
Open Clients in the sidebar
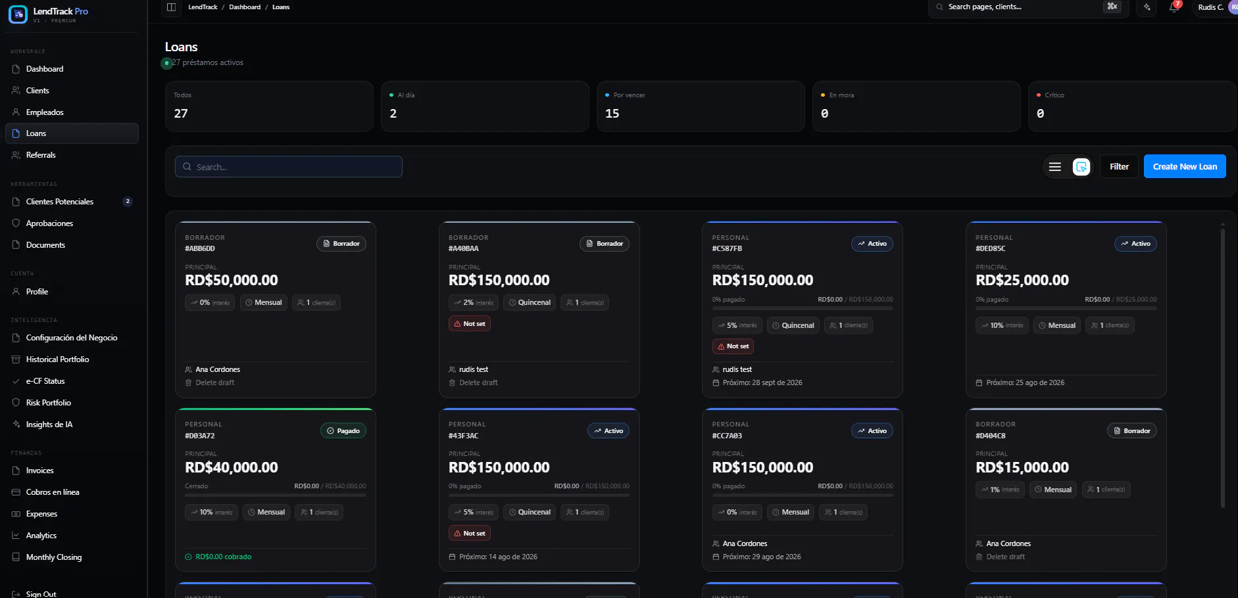click(72, 91)
